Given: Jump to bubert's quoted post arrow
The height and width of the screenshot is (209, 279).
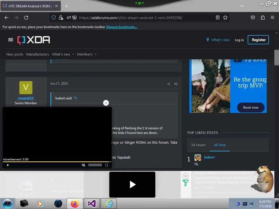Looking at the screenshot, I should point(75,98).
